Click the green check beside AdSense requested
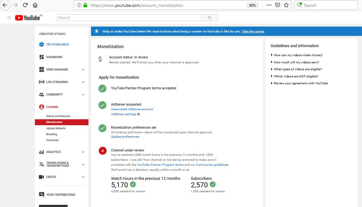This screenshot has height=207, width=362. tap(102, 105)
